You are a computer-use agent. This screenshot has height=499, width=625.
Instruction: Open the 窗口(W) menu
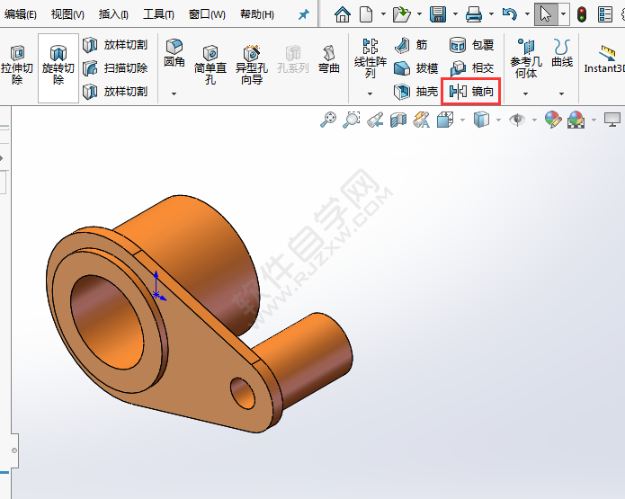(207, 14)
